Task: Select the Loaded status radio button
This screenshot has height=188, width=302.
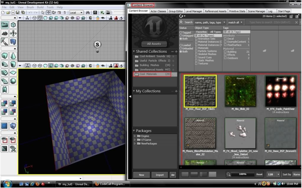Action: (181, 45)
